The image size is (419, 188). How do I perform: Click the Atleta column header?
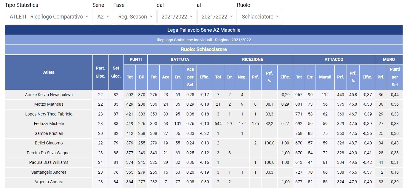click(x=49, y=72)
